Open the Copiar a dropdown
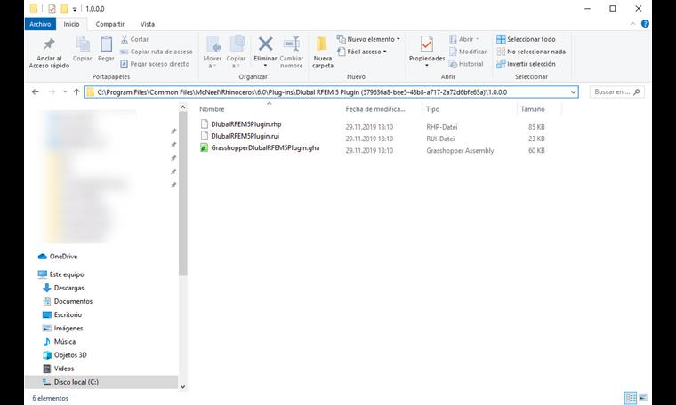This screenshot has height=405, width=676. 236,52
